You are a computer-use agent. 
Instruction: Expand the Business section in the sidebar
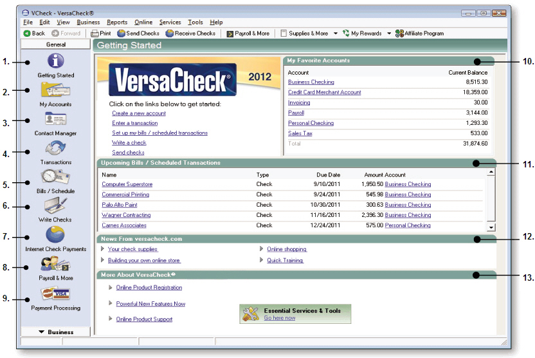(x=55, y=332)
